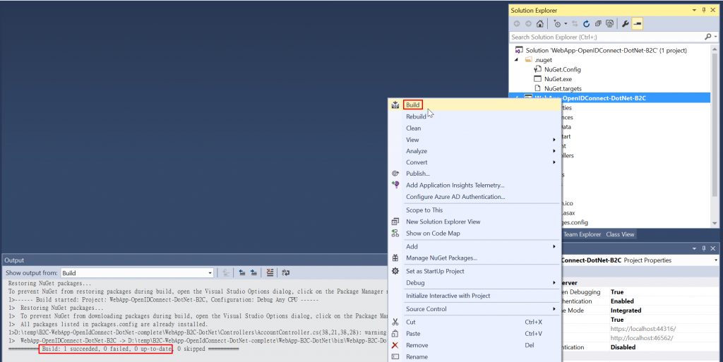Choose Clean from the context menu
The image size is (723, 362).
[x=413, y=128]
